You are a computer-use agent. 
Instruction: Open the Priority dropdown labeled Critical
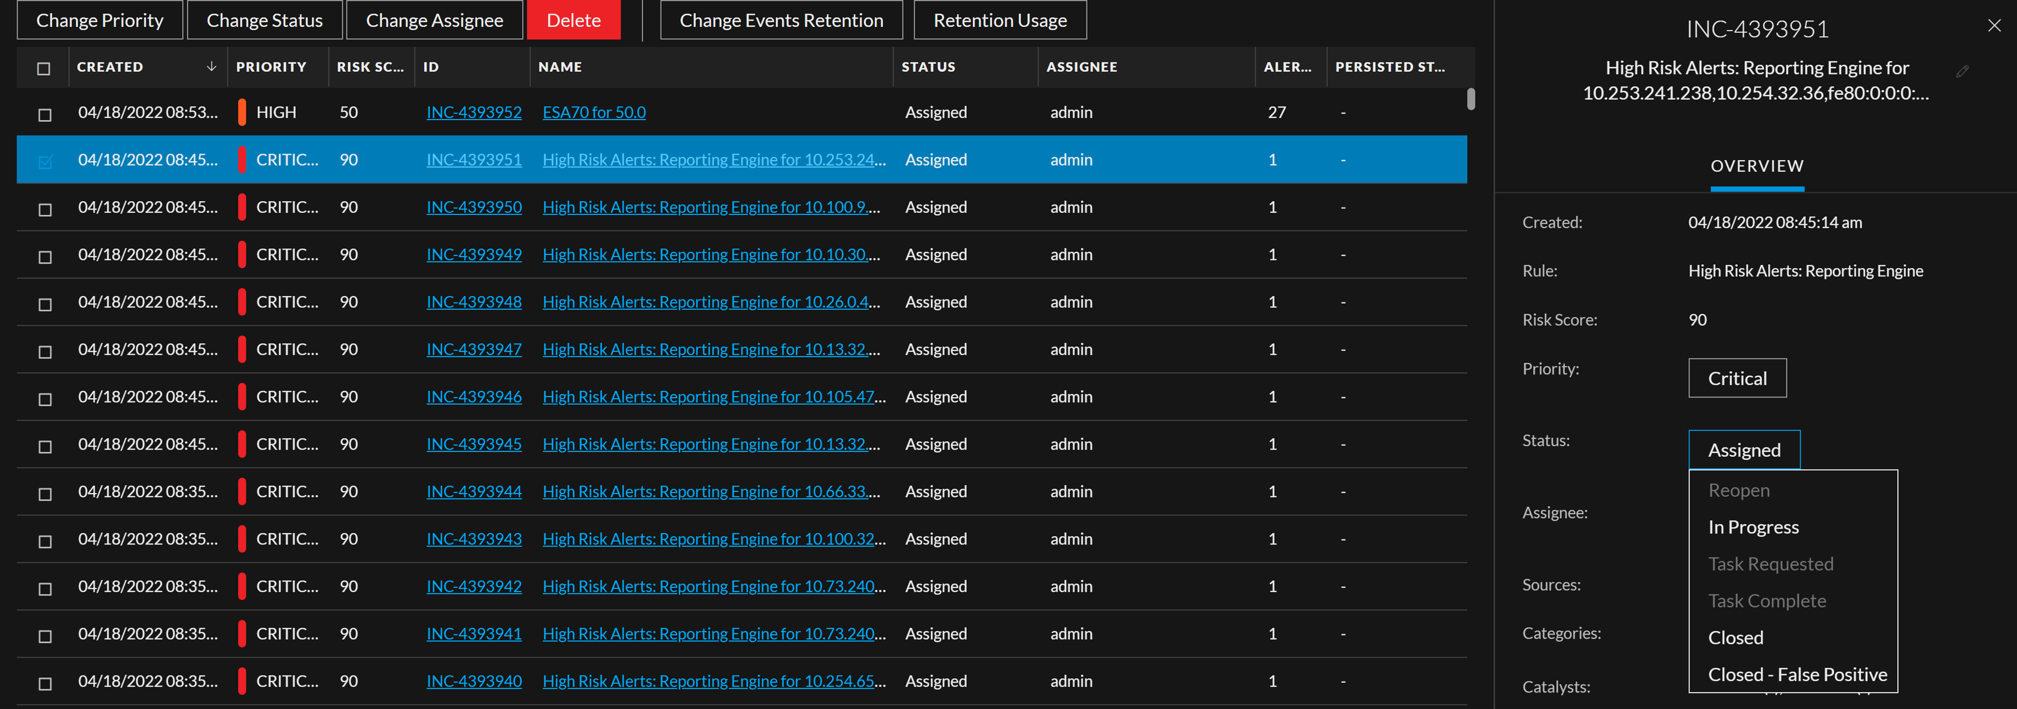click(x=1738, y=378)
